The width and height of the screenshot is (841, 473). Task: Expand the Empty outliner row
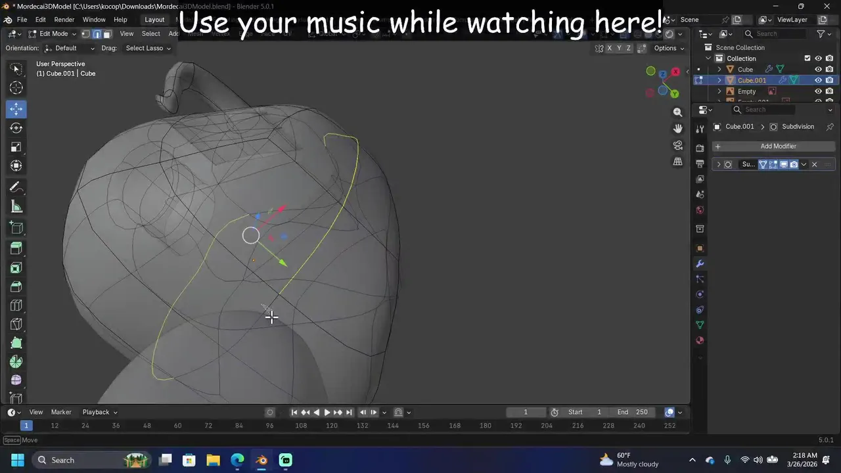pyautogui.click(x=719, y=91)
